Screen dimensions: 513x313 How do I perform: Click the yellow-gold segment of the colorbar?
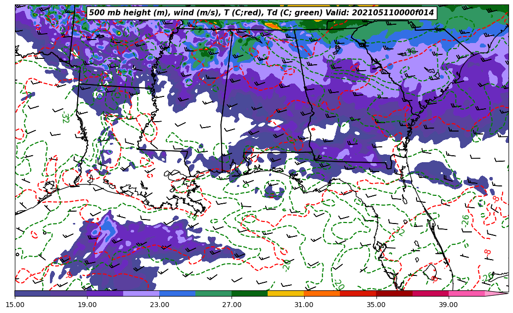point(285,293)
